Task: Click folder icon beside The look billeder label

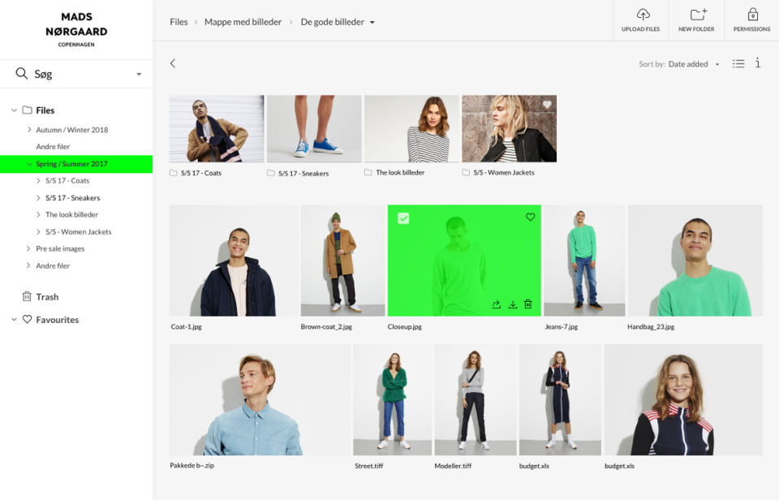Action: coord(368,172)
